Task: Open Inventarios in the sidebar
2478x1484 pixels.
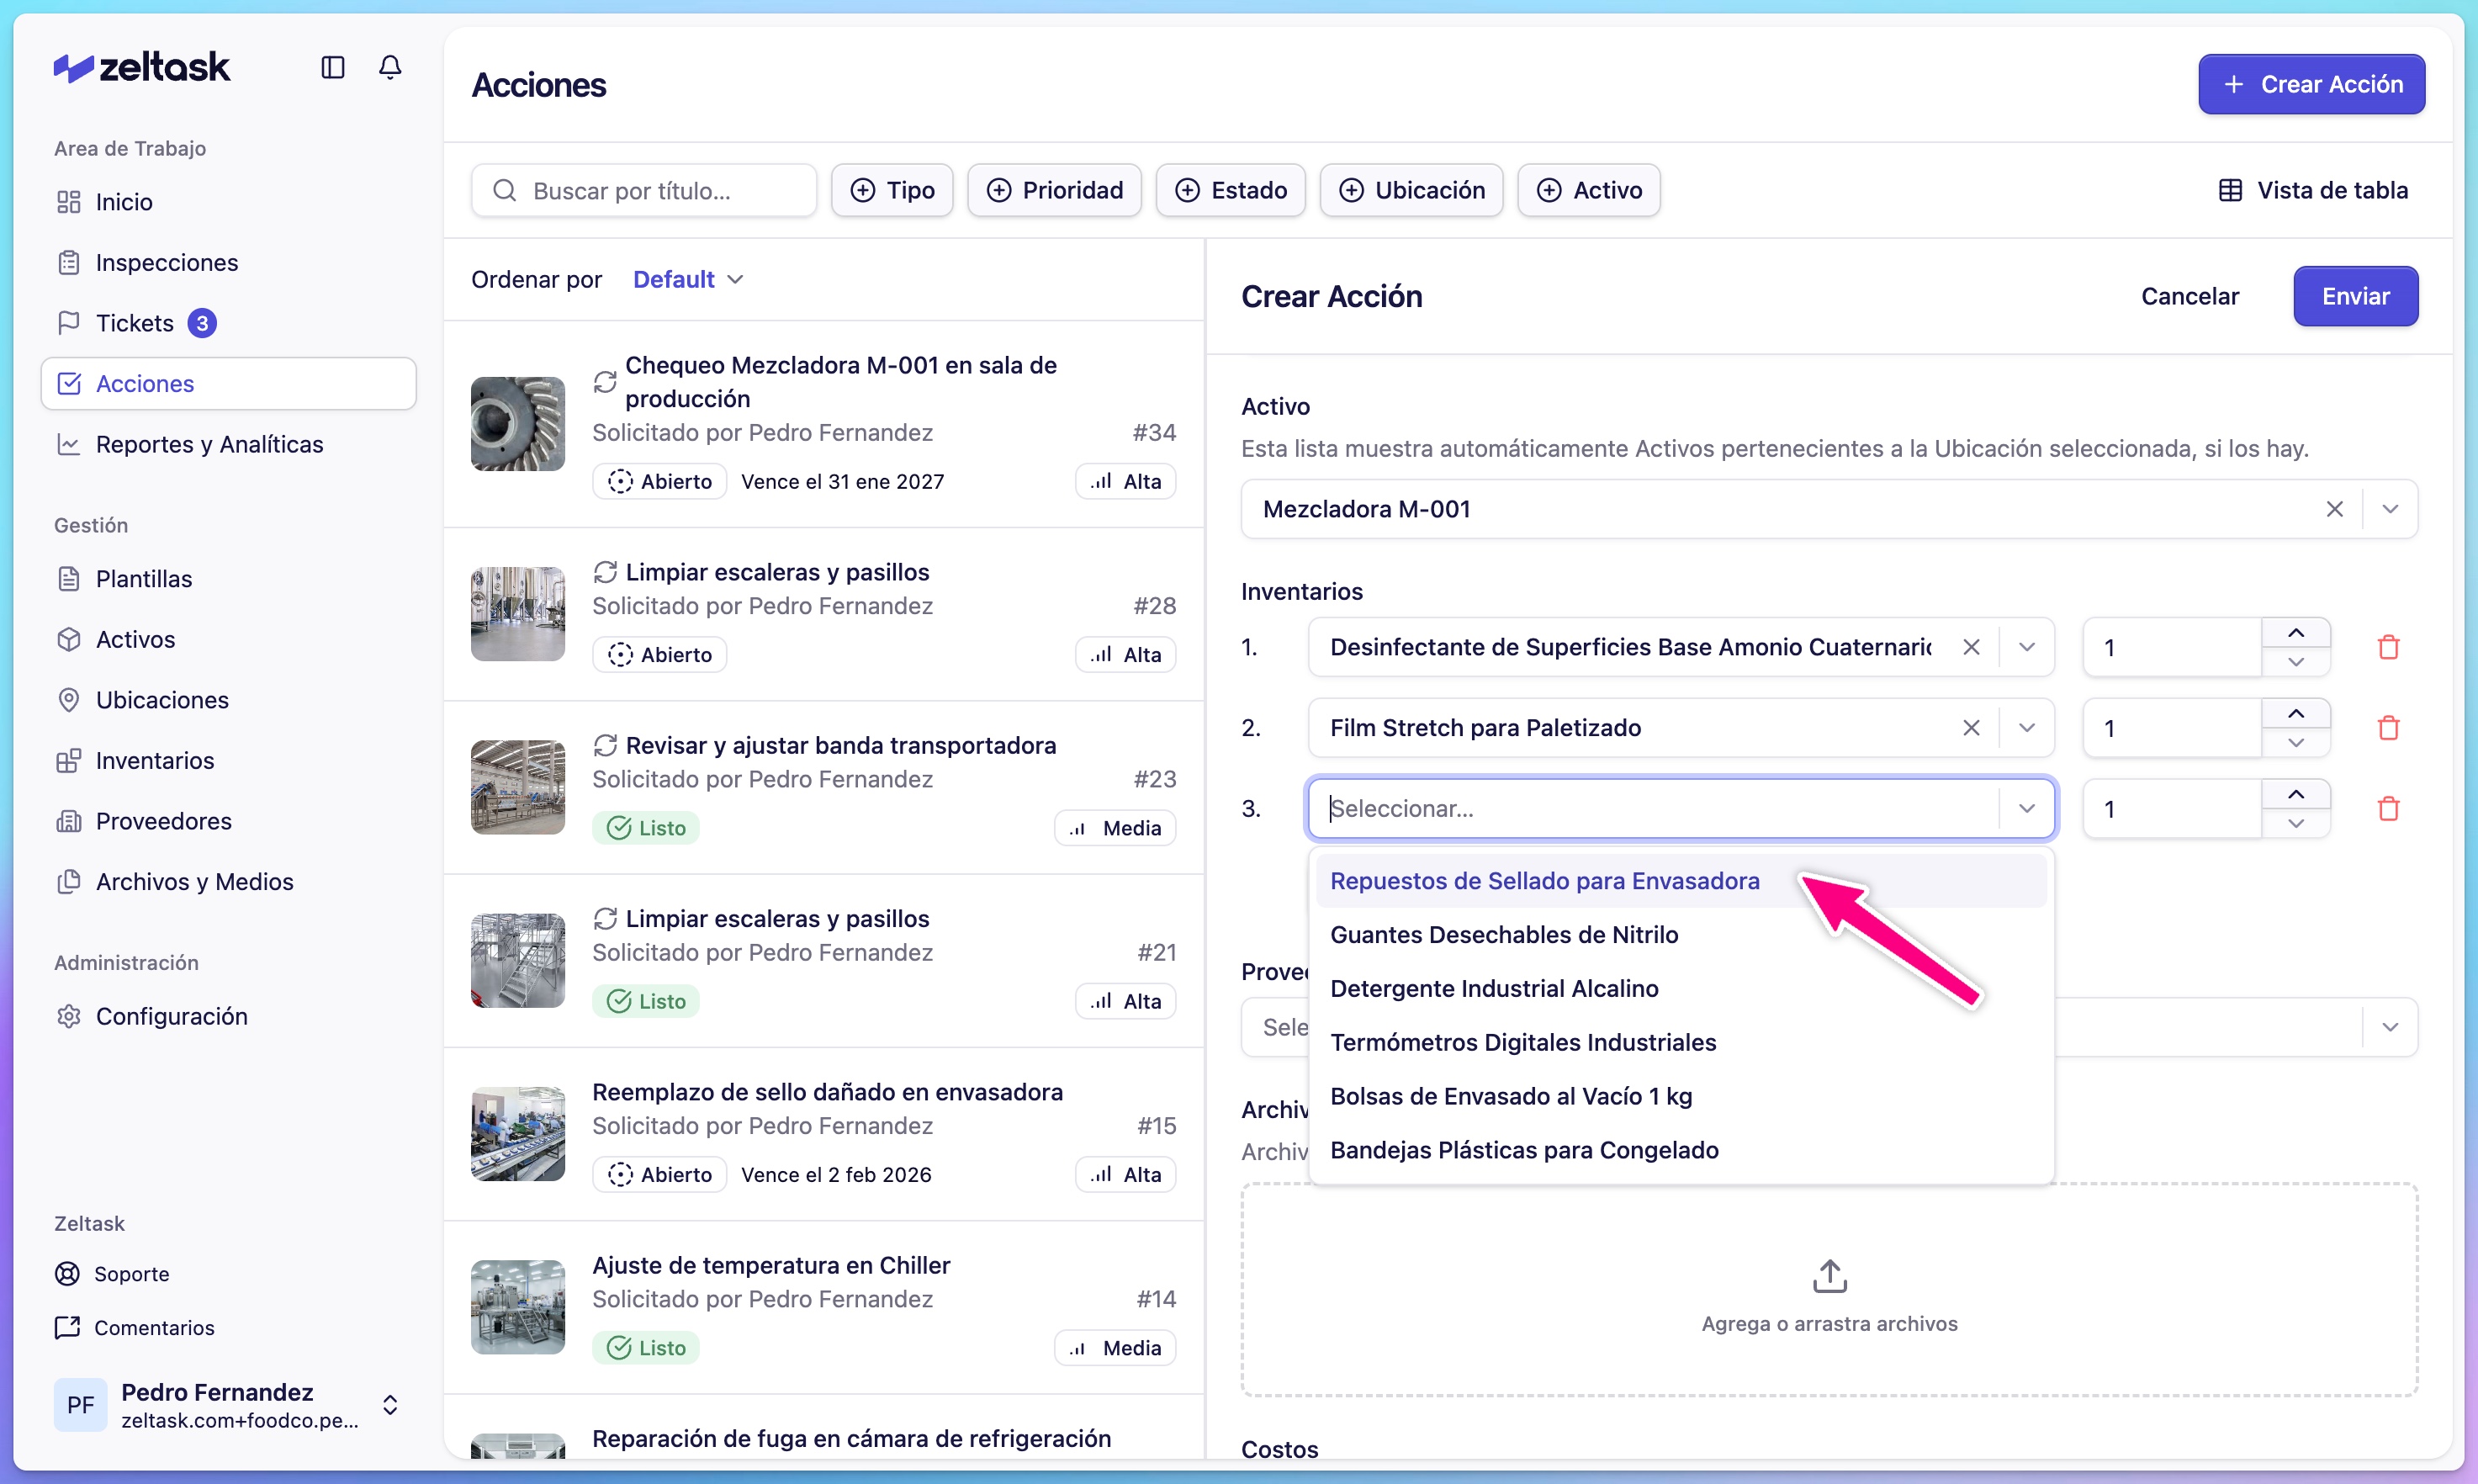Action: [x=228, y=760]
